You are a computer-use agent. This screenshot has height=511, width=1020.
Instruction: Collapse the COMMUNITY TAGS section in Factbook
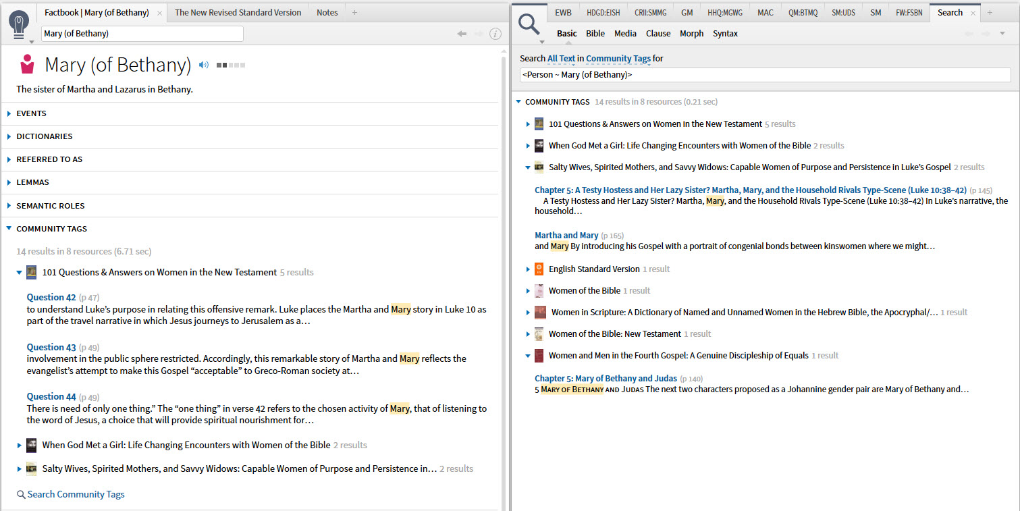click(x=9, y=229)
